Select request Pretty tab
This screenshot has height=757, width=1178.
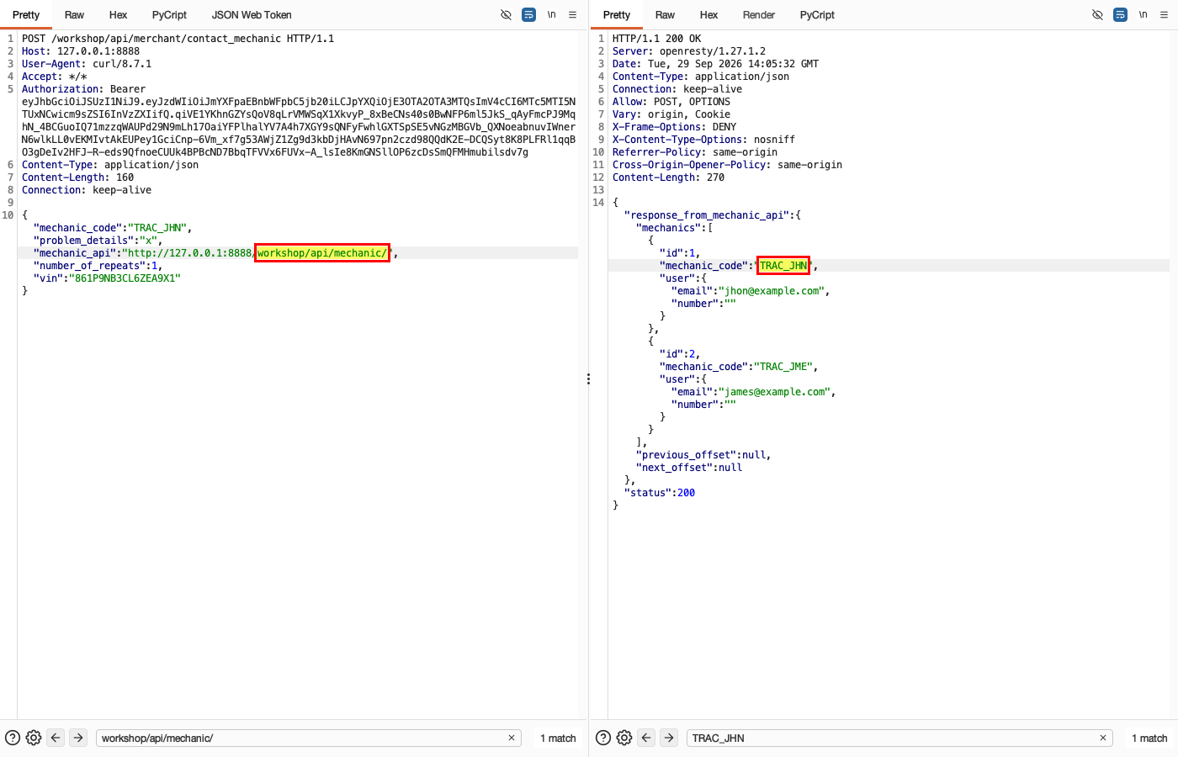click(26, 15)
